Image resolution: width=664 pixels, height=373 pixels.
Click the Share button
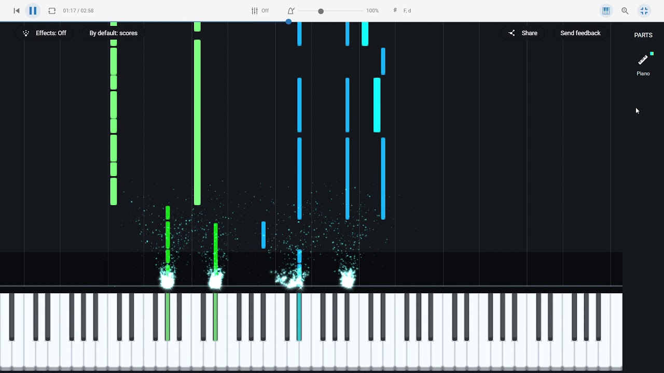[523, 33]
